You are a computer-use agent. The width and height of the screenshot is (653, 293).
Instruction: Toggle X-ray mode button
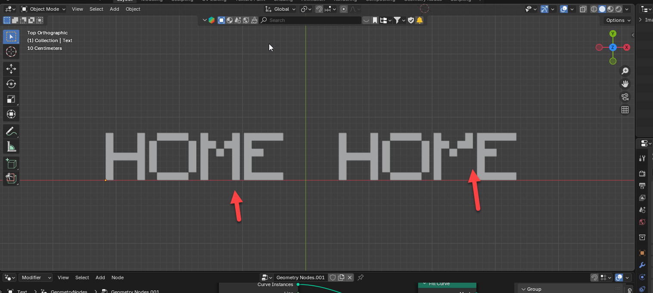(583, 9)
